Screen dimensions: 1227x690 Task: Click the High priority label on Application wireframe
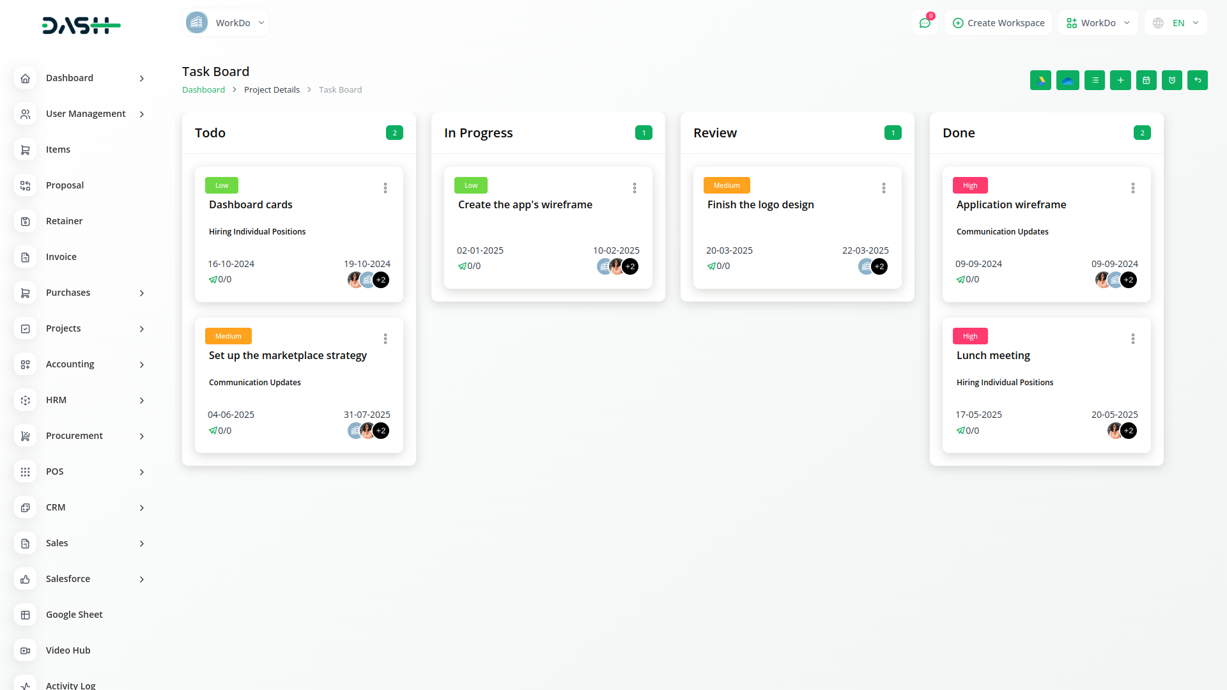point(970,185)
